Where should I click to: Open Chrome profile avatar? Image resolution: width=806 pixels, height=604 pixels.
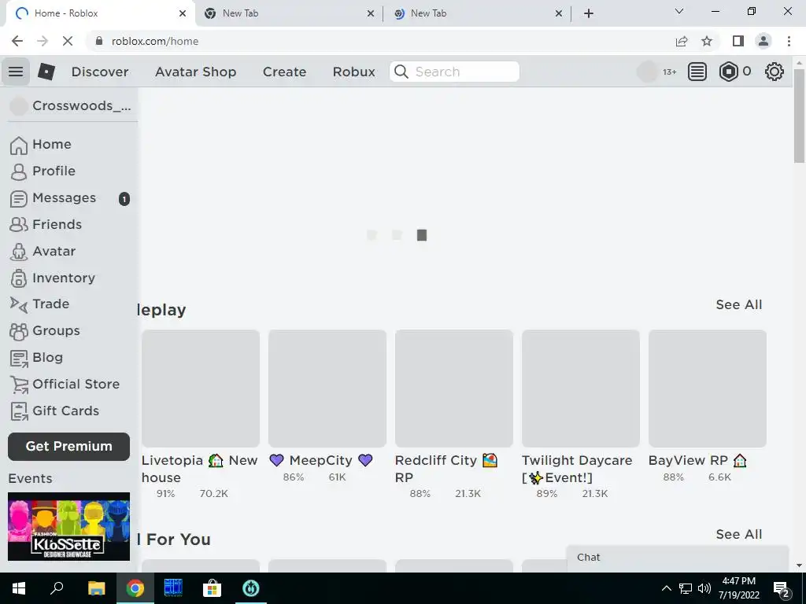coord(763,41)
